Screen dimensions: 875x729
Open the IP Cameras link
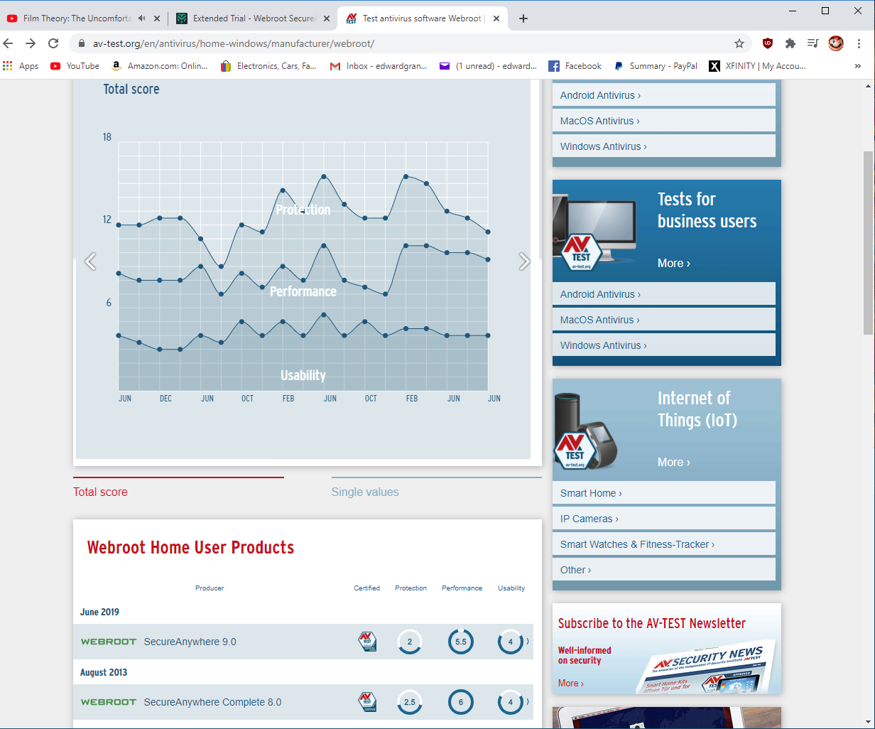pos(664,519)
